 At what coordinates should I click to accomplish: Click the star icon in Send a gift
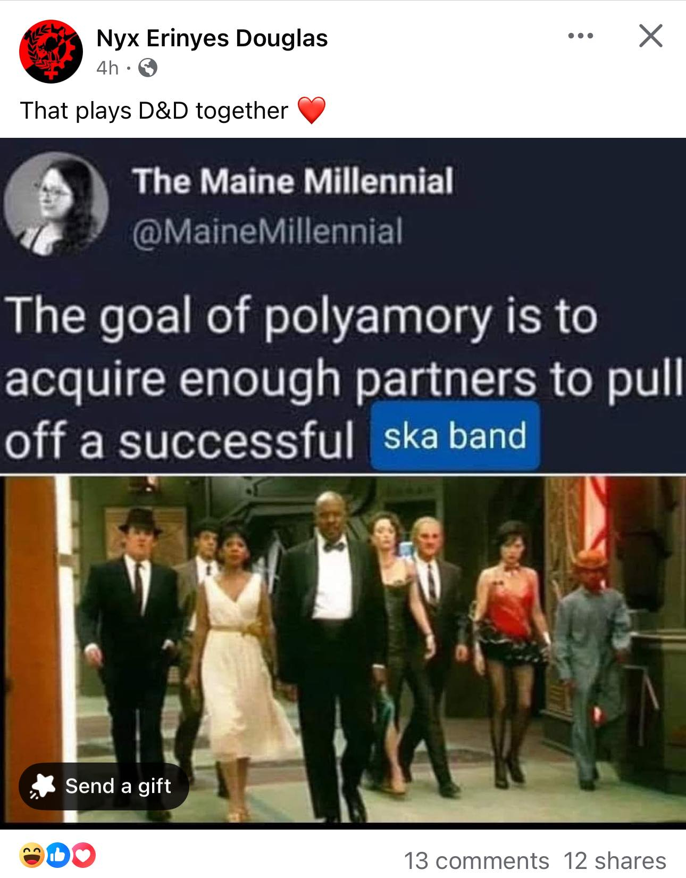click(43, 786)
